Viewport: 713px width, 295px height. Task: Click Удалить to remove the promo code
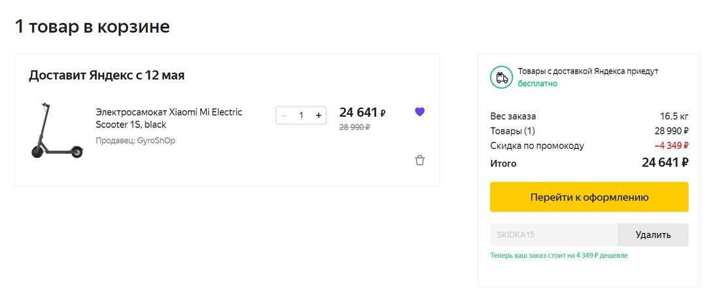(x=653, y=235)
